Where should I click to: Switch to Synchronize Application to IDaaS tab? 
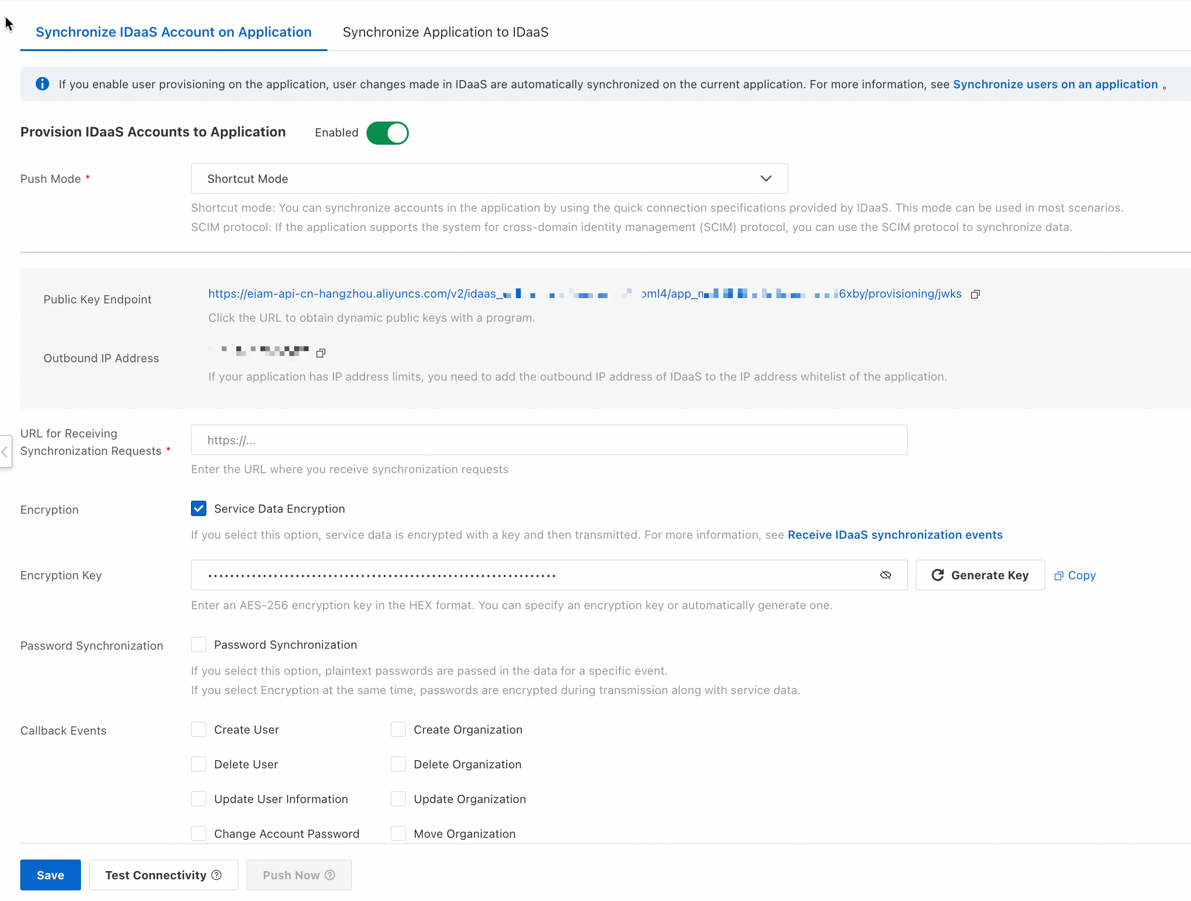click(445, 32)
